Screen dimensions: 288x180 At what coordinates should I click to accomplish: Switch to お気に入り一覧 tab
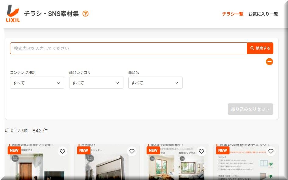[x=263, y=14]
